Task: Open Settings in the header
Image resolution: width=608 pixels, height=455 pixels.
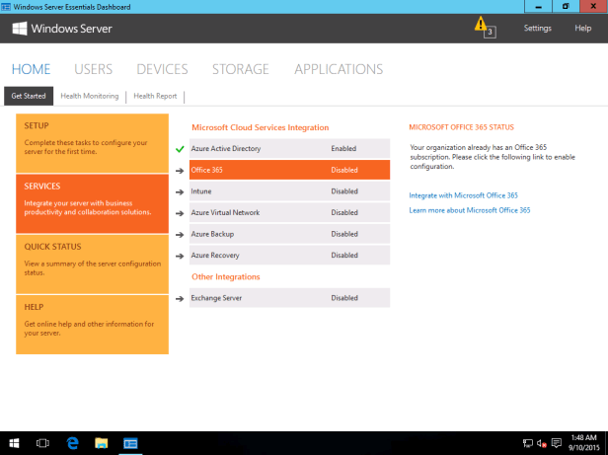Action: [x=537, y=28]
